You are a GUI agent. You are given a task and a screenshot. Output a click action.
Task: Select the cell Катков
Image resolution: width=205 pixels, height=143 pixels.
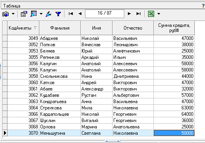(x=60, y=83)
